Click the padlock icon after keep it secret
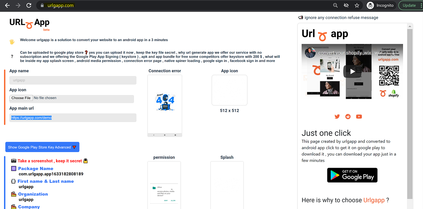The height and width of the screenshot is (209, 423). click(x=86, y=161)
